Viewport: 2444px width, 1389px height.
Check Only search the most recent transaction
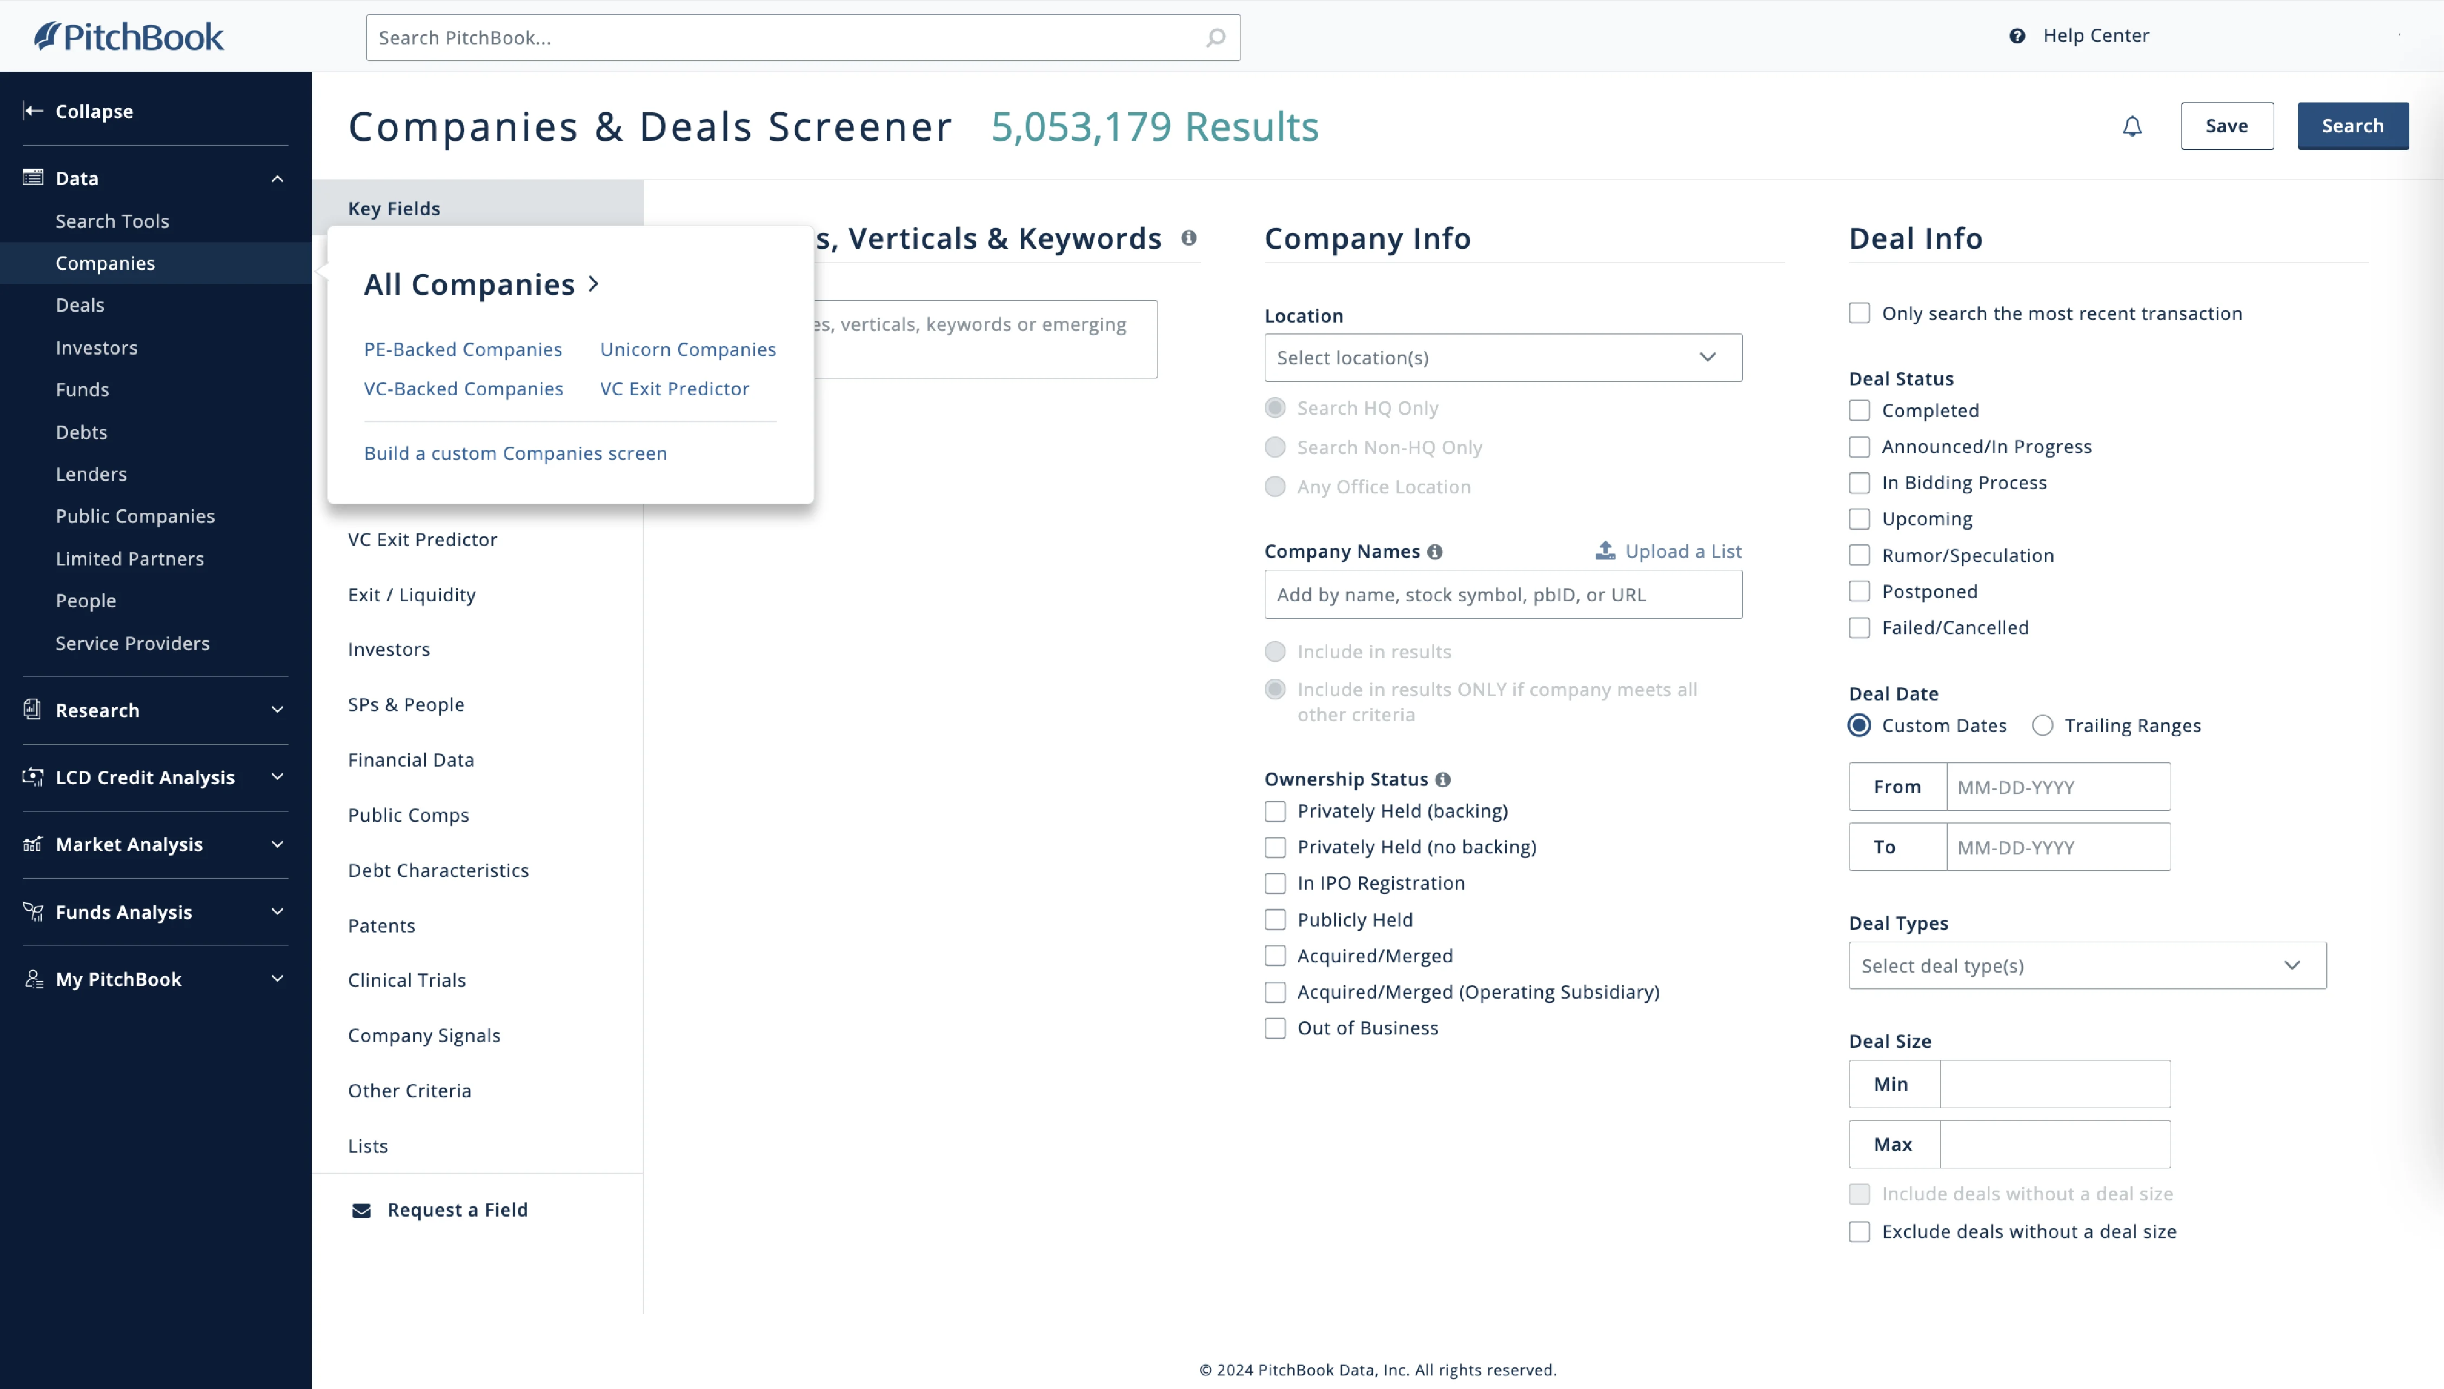pos(1859,313)
